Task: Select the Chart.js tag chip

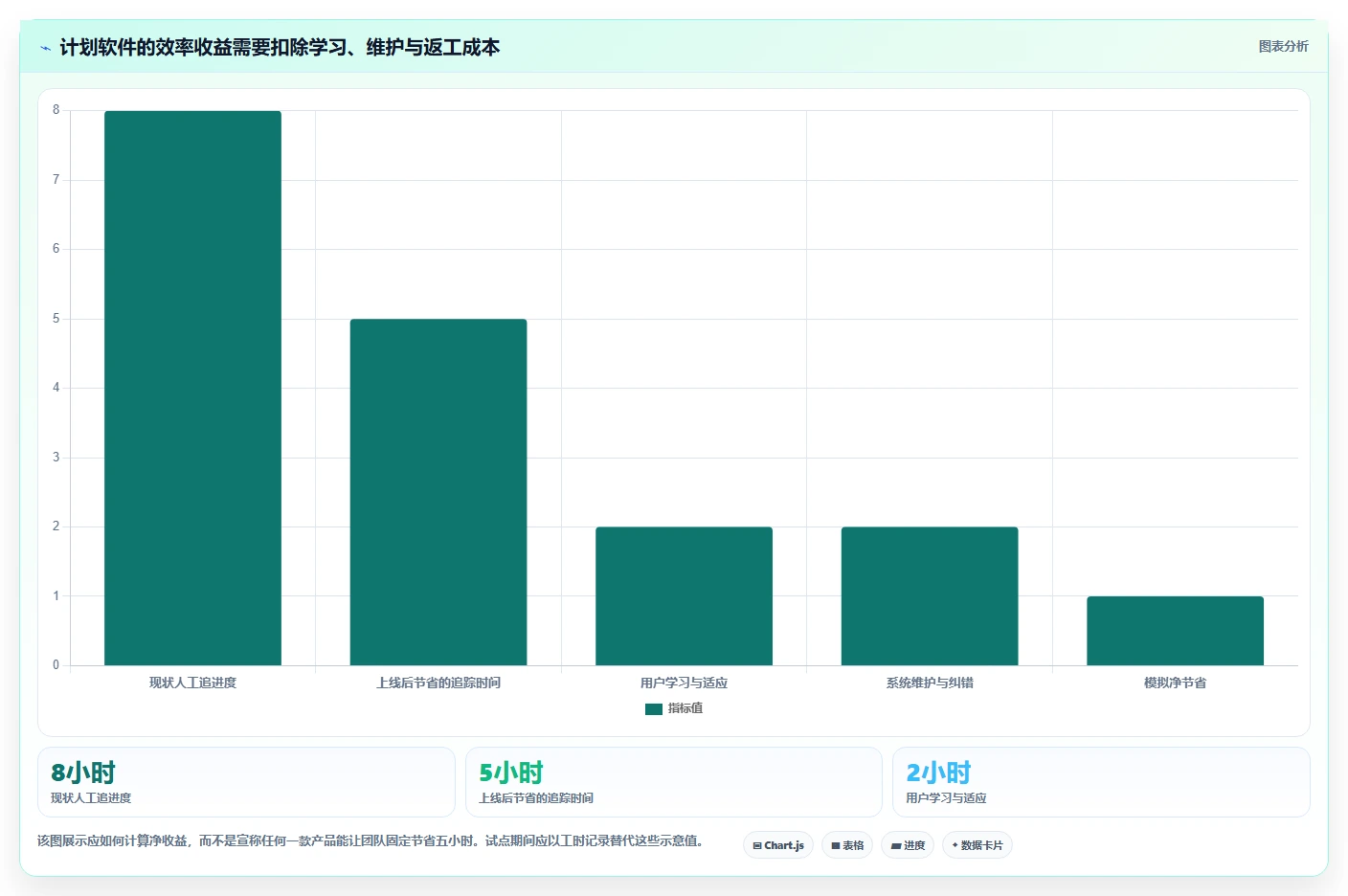Action: pos(778,845)
